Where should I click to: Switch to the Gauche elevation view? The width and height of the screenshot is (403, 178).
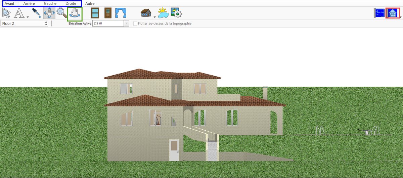50,3
